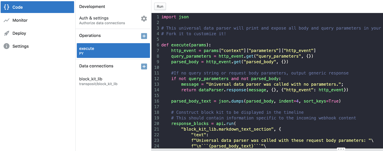383x151 pixels.
Task: Click the Monitor chart line icon
Action: pos(7,20)
